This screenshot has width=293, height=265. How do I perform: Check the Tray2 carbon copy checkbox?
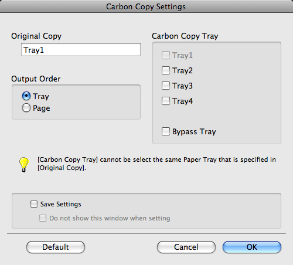[166, 70]
